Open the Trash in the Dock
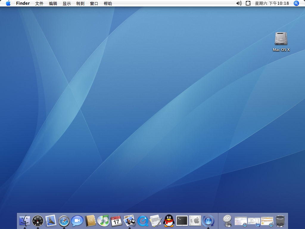Image resolution: width=305 pixels, height=229 pixels. [x=280, y=221]
